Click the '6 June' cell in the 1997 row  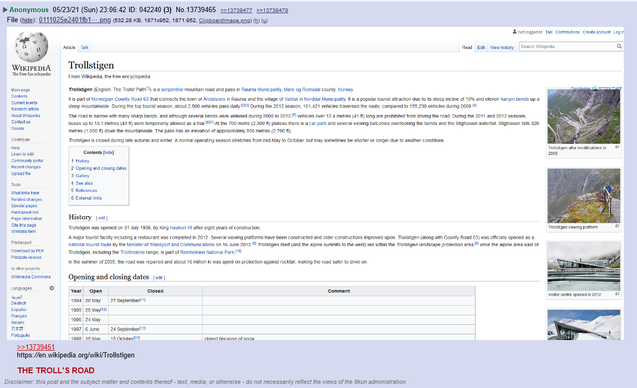coord(96,329)
